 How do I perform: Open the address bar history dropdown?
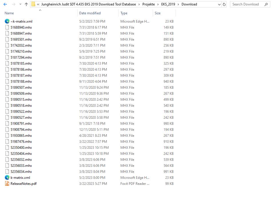pyautogui.click(x=219, y=5)
